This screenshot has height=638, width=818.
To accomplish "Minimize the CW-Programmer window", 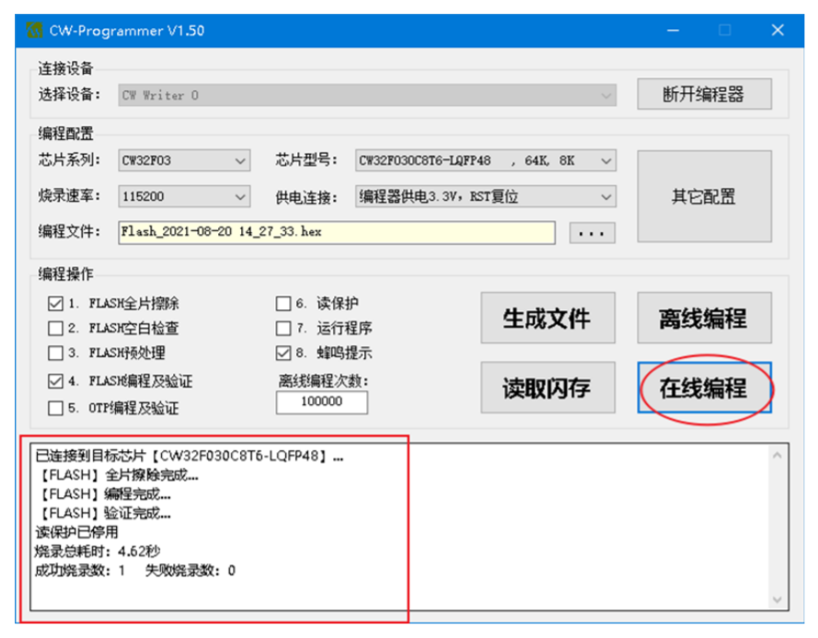I will point(673,30).
